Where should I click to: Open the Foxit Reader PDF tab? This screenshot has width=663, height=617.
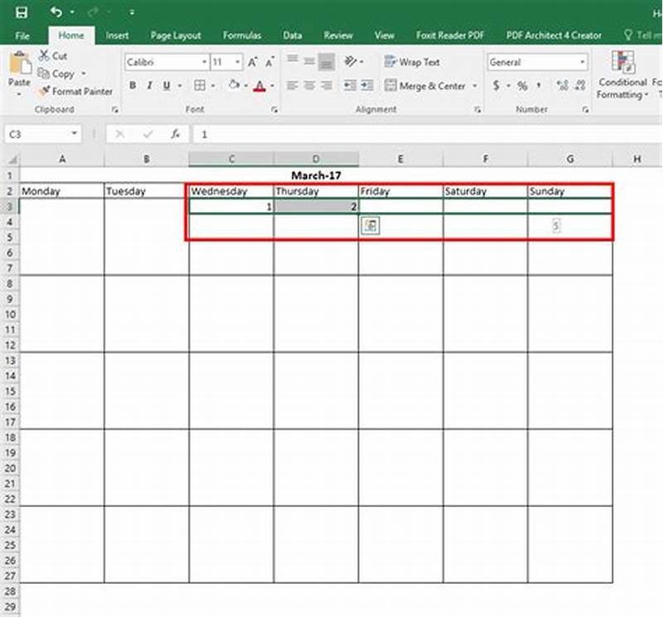[x=446, y=36]
